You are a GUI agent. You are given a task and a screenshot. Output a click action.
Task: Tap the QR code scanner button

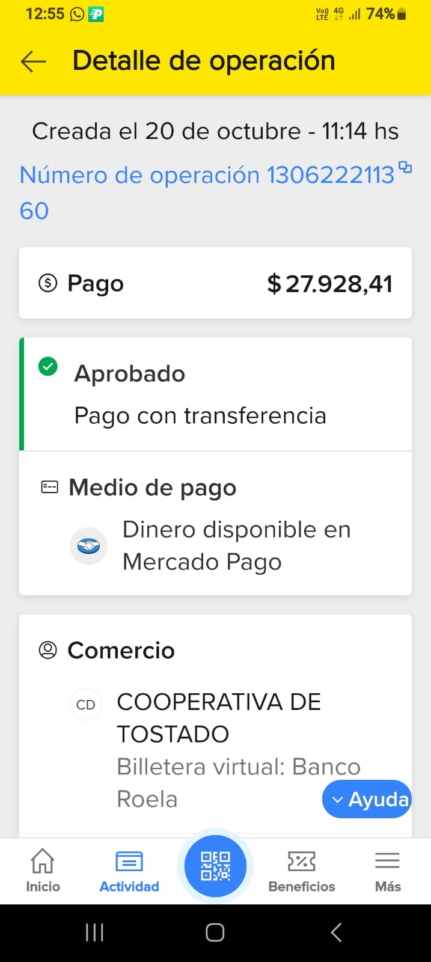(215, 866)
